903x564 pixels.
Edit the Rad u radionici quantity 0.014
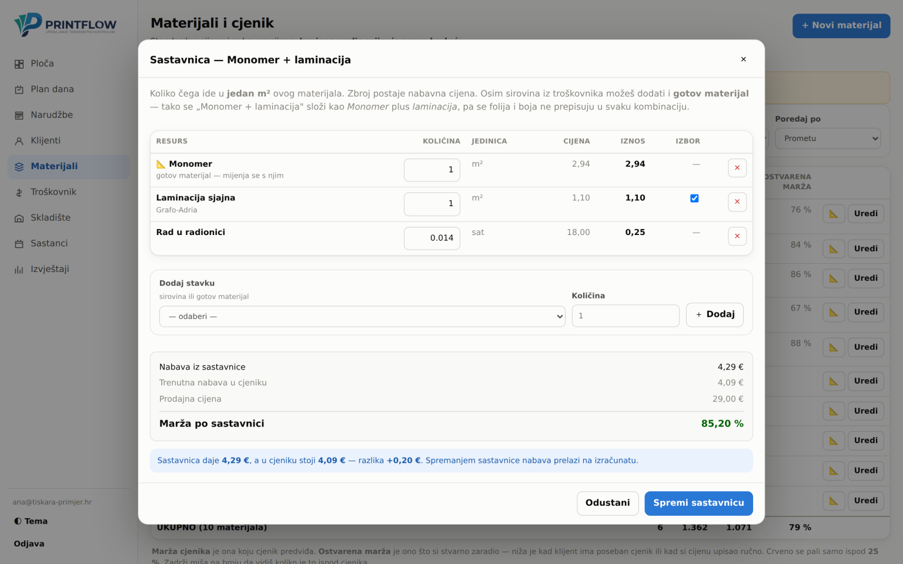click(432, 239)
